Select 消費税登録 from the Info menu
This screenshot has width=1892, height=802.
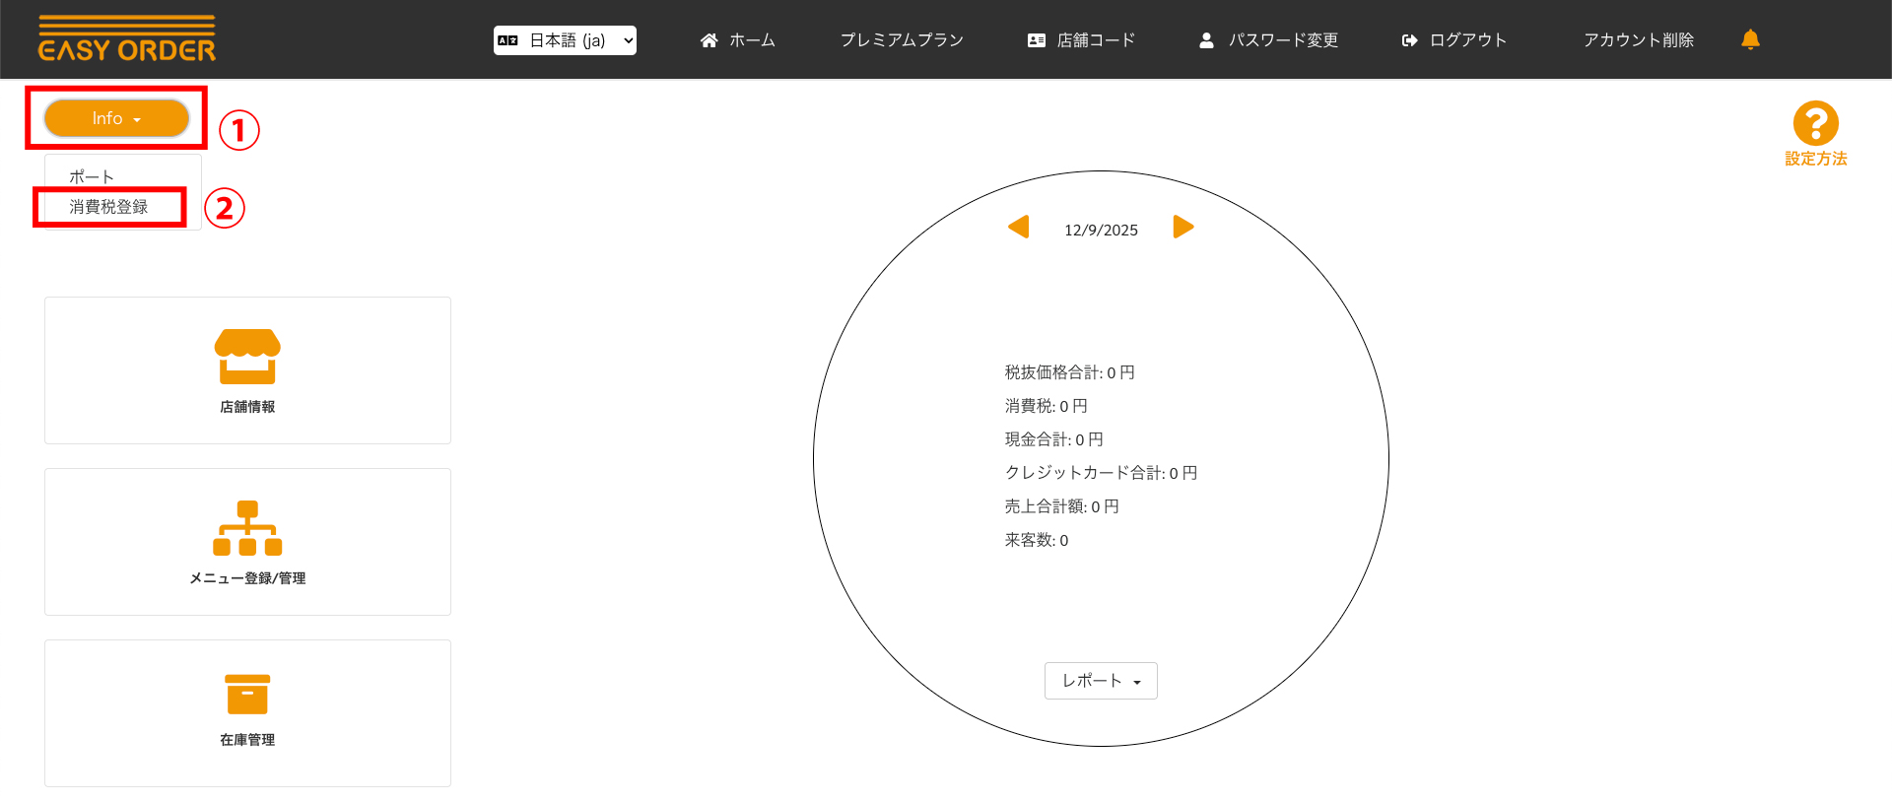point(108,207)
